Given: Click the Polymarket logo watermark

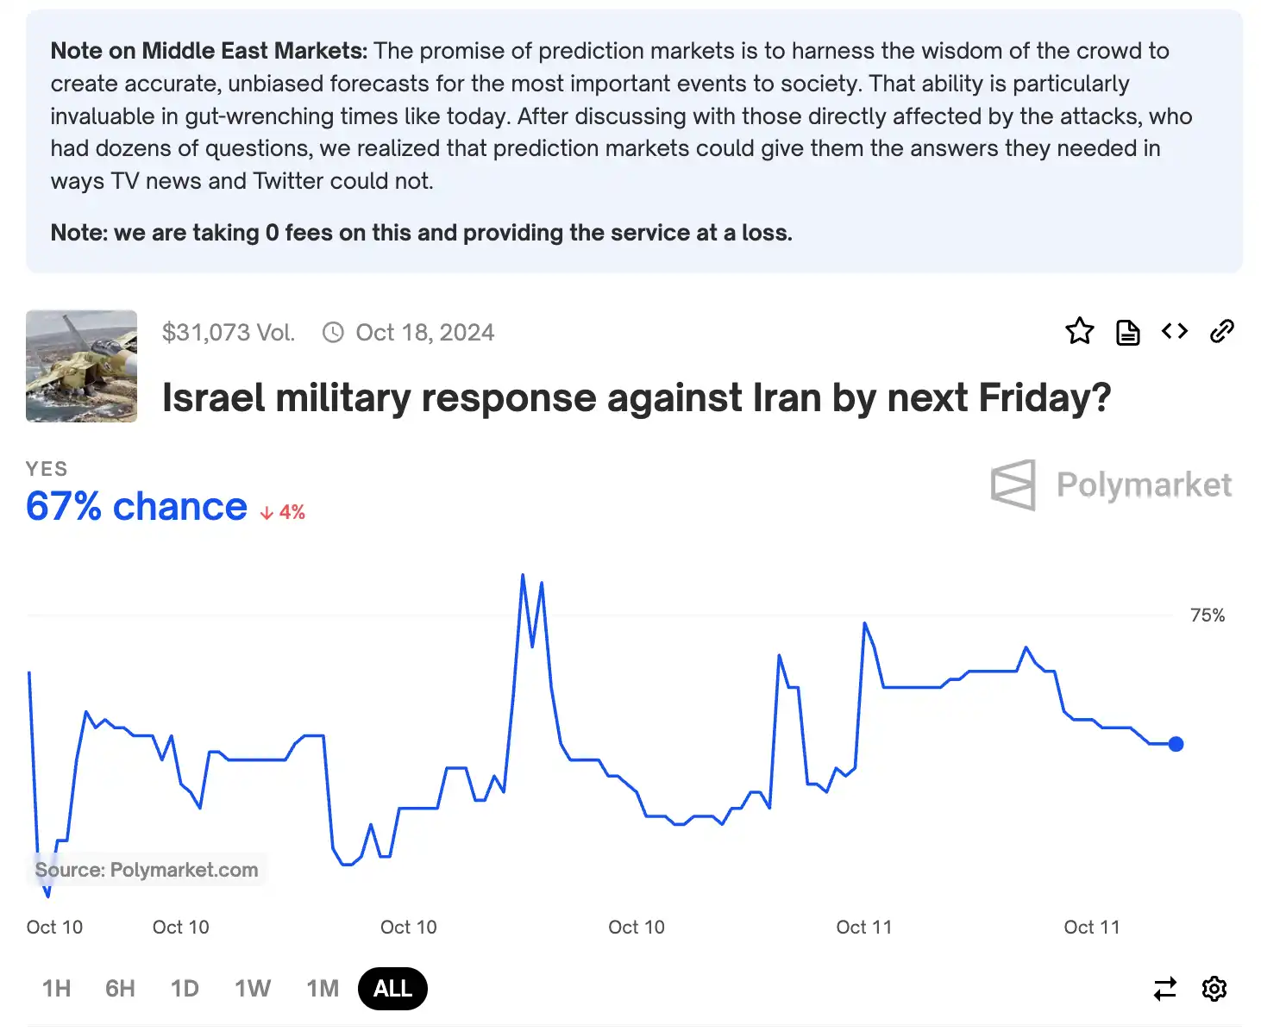Looking at the screenshot, I should click(1112, 484).
